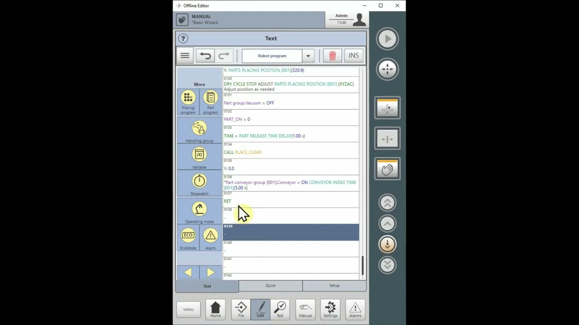Move up one step arrow
579x325 pixels.
pos(387,223)
